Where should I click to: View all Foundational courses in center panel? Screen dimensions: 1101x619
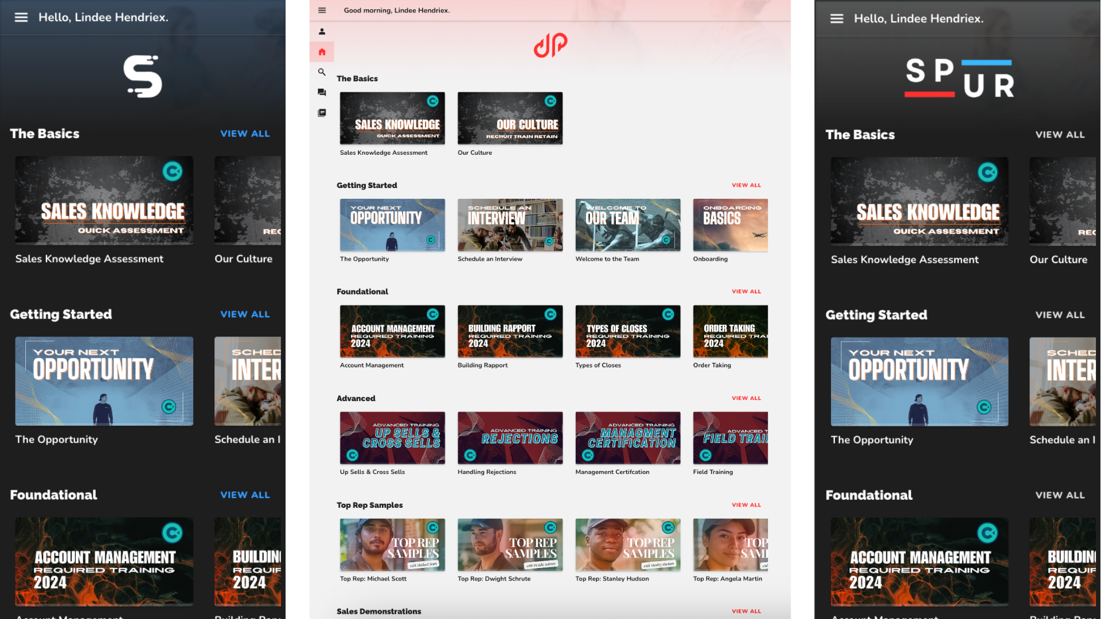(746, 292)
